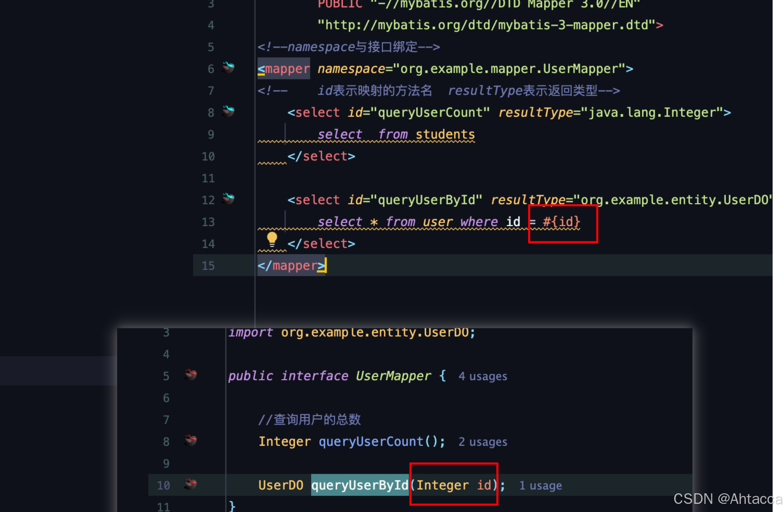
Task: Click the gutter icon beside the UserDO queryUserById method
Action: tap(191, 484)
